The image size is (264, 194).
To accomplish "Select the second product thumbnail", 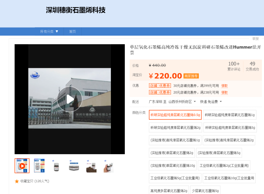I will coord(39,166).
